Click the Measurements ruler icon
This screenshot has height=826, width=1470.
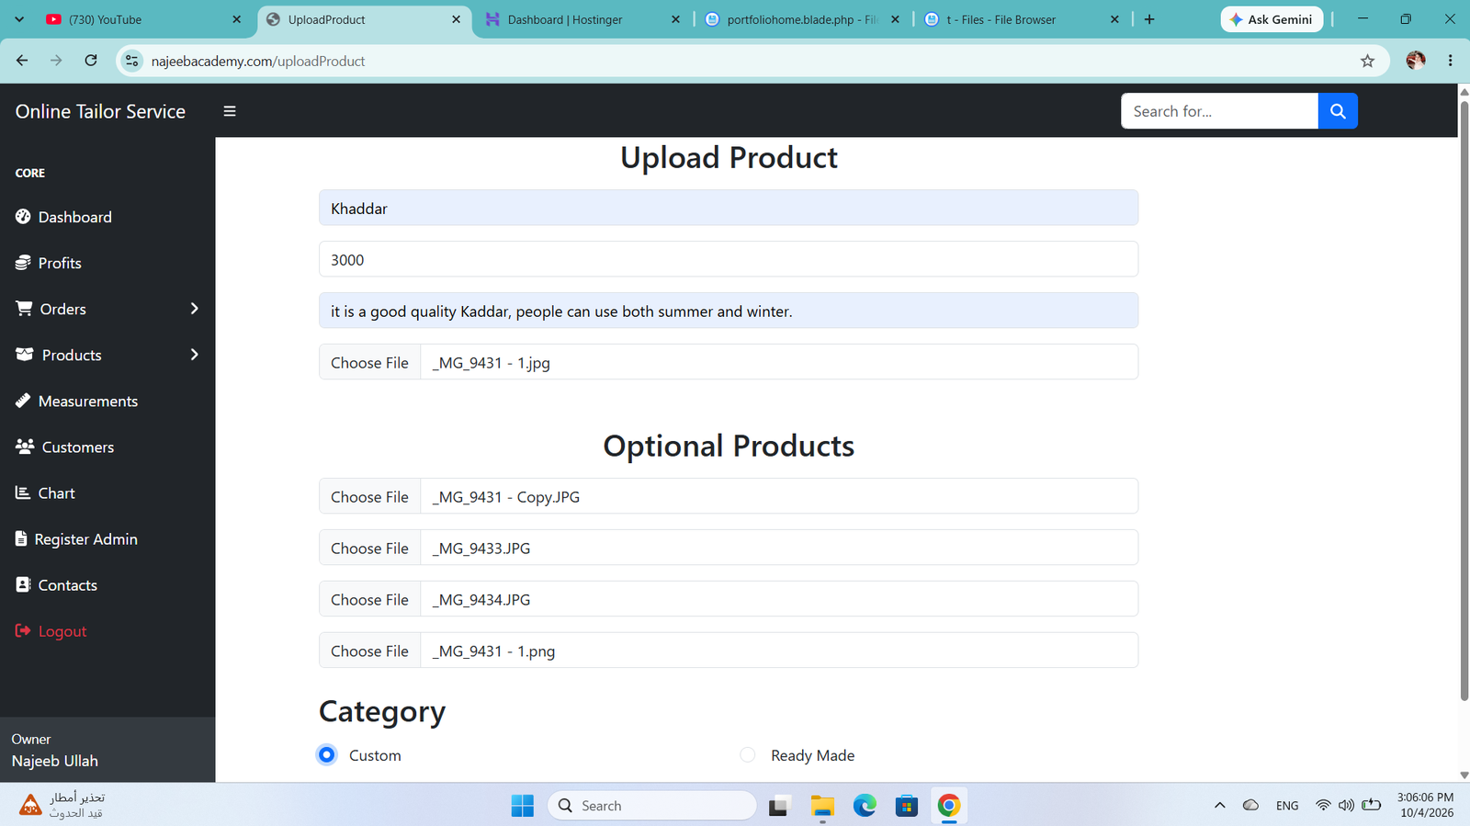(x=23, y=401)
